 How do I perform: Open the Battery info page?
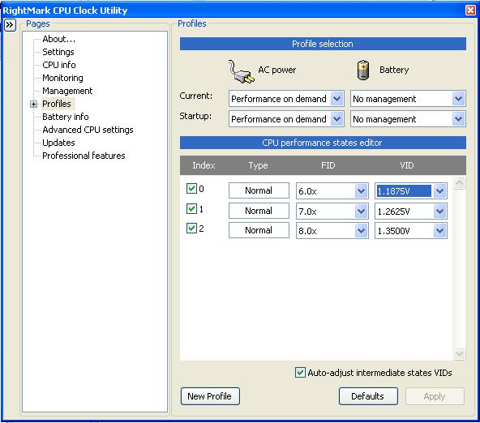pos(66,117)
